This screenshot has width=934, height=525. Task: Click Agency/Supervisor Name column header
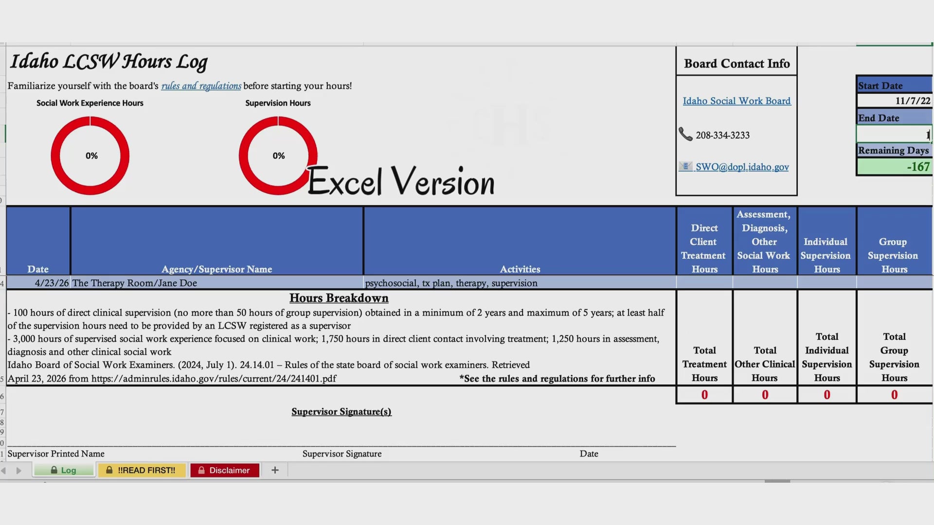pos(217,241)
